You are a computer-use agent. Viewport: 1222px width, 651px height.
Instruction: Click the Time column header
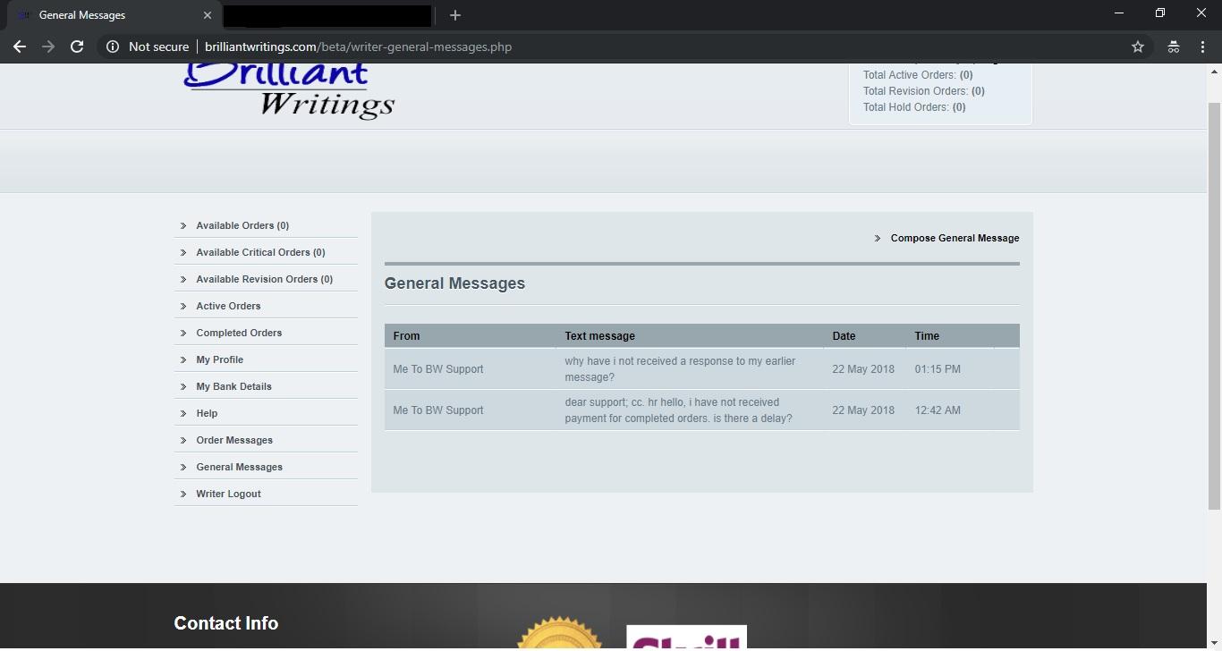click(927, 336)
